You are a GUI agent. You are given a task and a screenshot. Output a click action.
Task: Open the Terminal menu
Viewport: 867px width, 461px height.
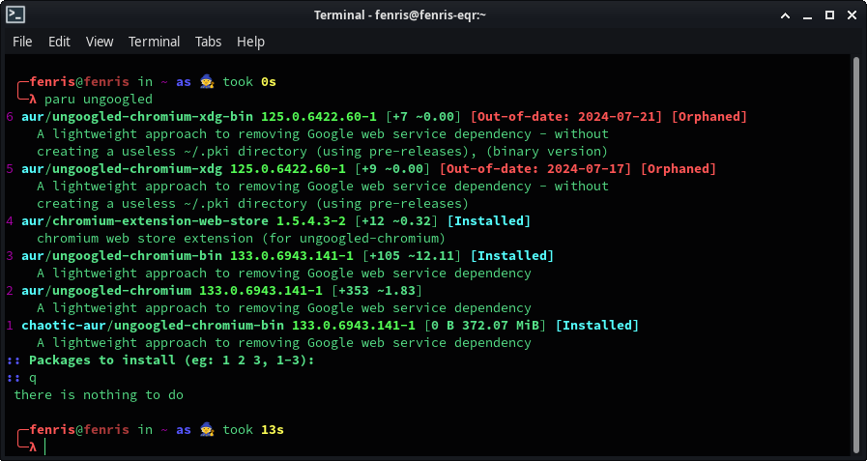155,42
